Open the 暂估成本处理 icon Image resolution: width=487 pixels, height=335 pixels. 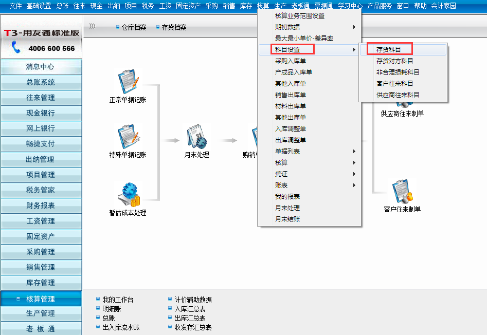(x=128, y=195)
